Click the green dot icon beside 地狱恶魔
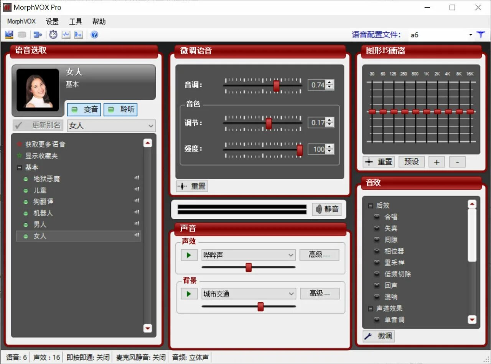Image resolution: width=491 pixels, height=364 pixels. point(26,179)
